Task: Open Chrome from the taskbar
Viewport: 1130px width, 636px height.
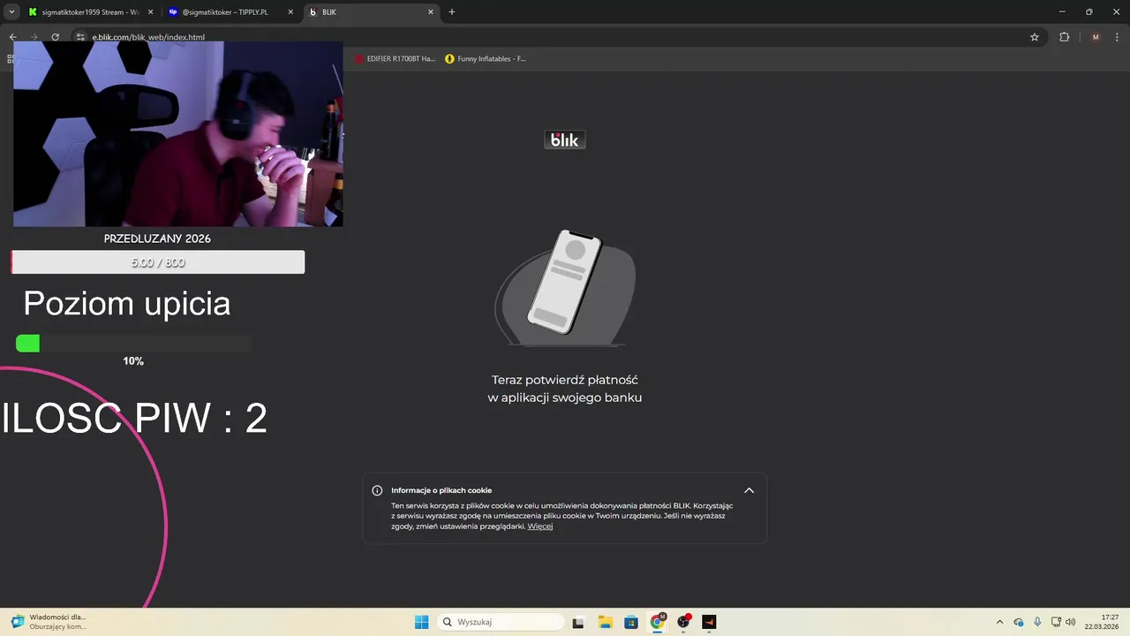Action: [x=658, y=622]
